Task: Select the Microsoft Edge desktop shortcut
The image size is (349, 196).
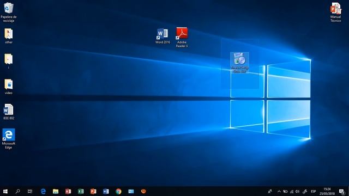Action: click(x=9, y=139)
